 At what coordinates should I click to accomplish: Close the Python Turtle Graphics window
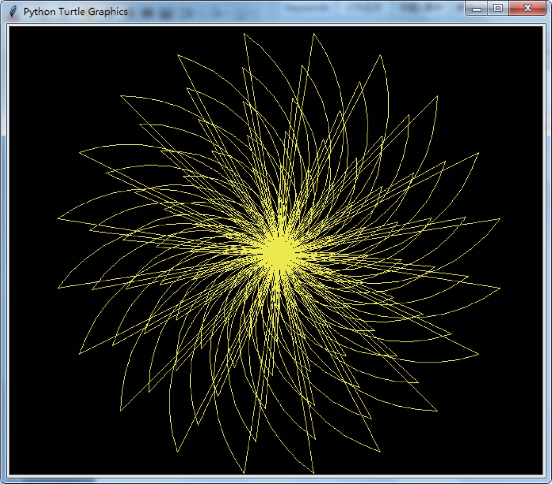click(527, 8)
